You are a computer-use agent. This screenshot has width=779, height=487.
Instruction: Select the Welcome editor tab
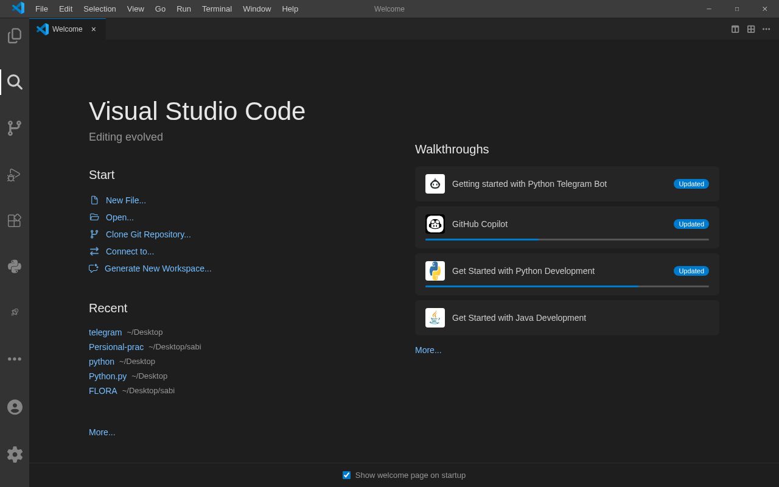tap(68, 29)
